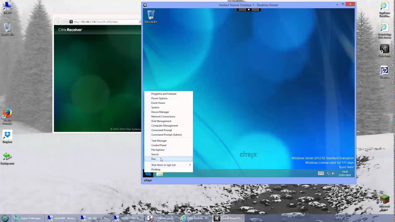Click the remote volume speaker icon
395x222 pixels.
pos(333,173)
